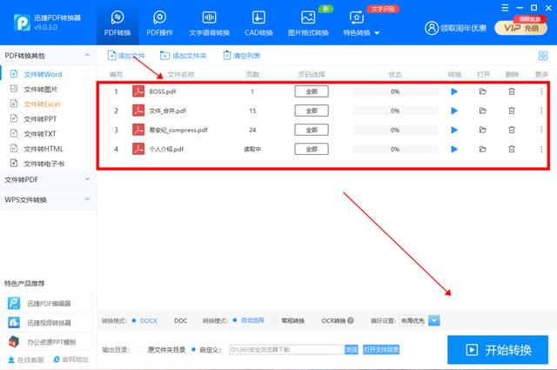Select 文件转图片 in sidebar
The image size is (557, 370).
43,89
